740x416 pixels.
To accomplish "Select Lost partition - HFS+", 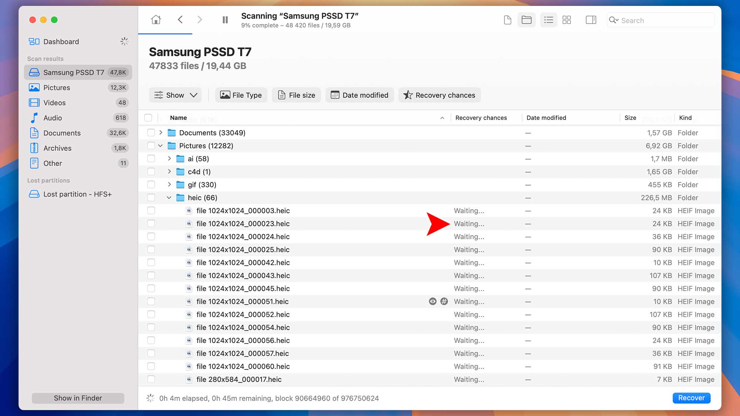I will point(78,194).
